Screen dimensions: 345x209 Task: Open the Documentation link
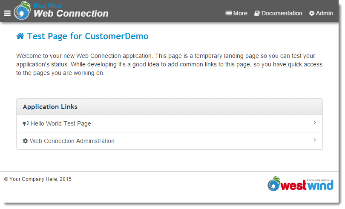point(278,13)
